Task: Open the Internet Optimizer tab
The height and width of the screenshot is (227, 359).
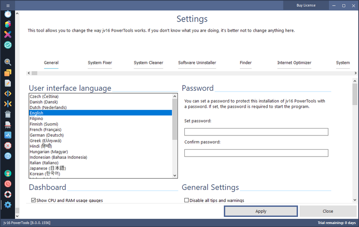Action: pyautogui.click(x=294, y=63)
